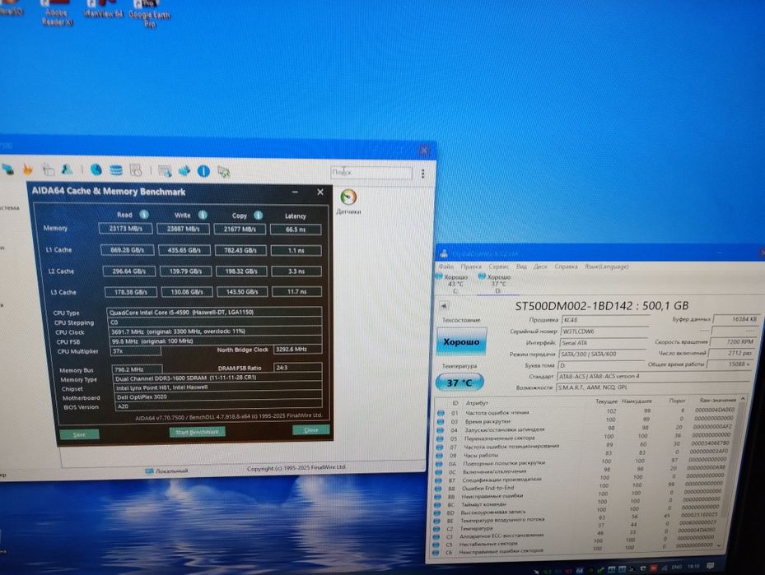Click the status icon for attribute C2 Температура row
Viewport: 765px width, 575px height.
coord(436,528)
